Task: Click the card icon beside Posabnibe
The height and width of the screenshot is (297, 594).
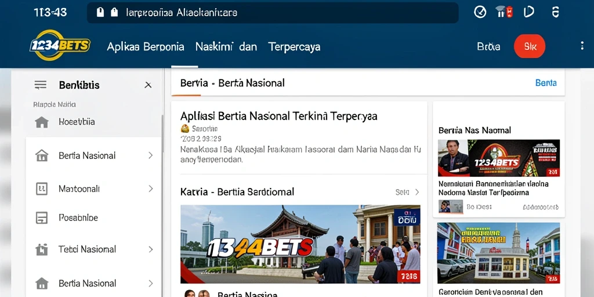Action: coord(42,218)
